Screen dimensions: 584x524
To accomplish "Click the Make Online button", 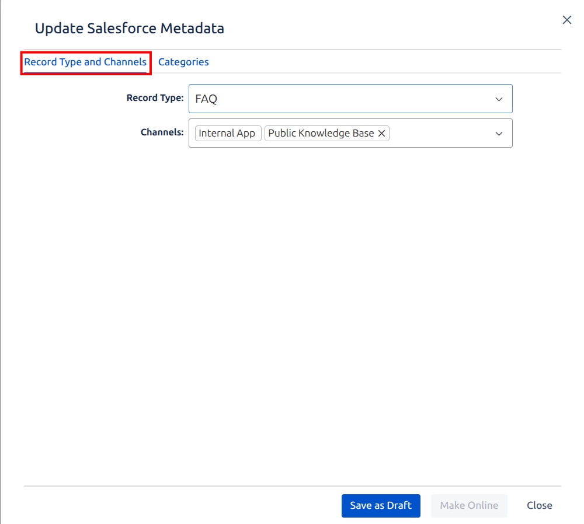I will coord(469,505).
